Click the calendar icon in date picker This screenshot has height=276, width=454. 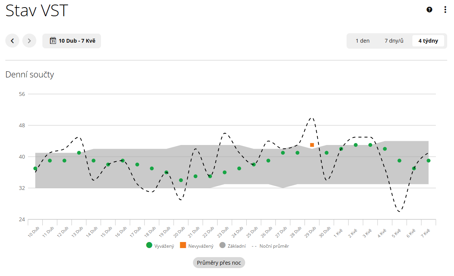click(53, 41)
